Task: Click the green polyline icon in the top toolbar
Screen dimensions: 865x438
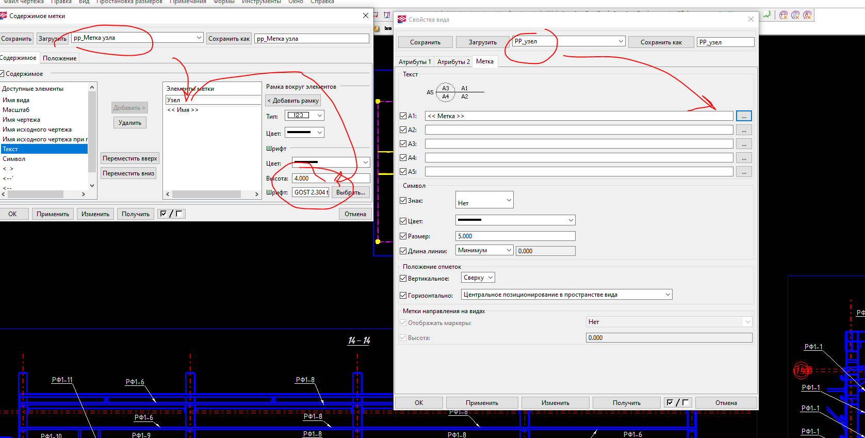Action: pyautogui.click(x=768, y=15)
